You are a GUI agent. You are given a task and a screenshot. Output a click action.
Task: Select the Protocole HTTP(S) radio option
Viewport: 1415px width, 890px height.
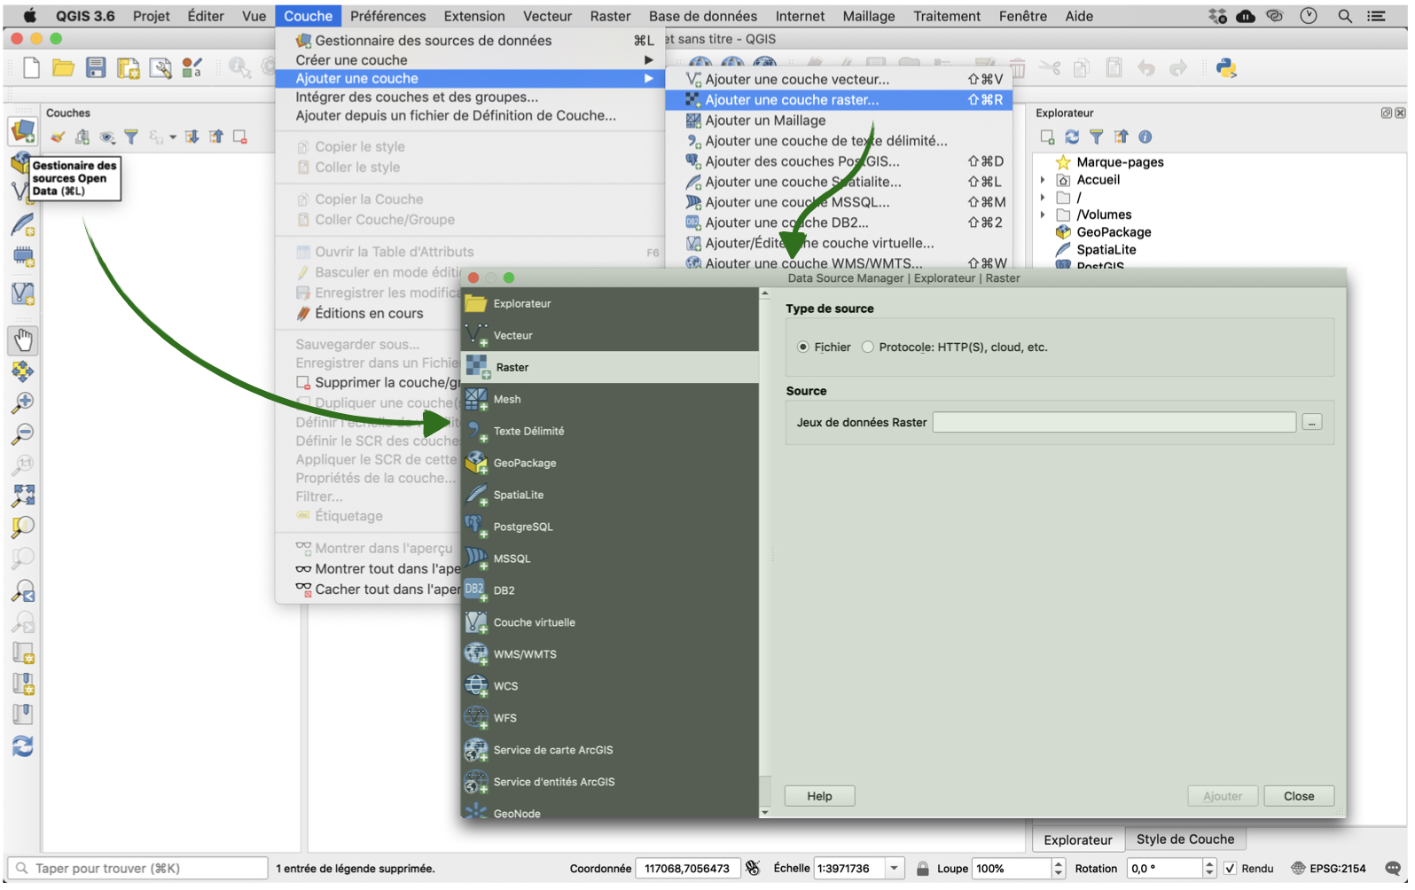(x=868, y=347)
